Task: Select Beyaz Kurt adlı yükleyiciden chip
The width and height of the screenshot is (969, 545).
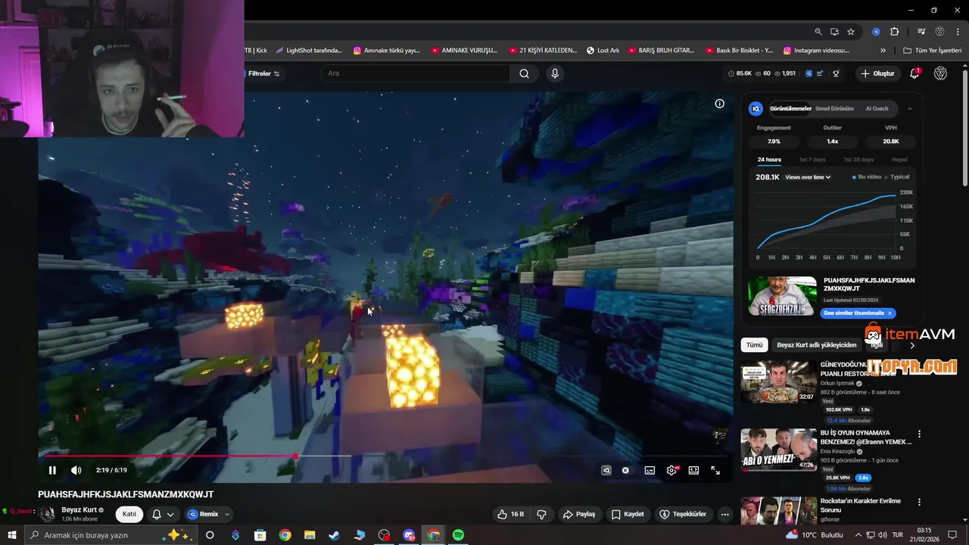Action: [817, 344]
